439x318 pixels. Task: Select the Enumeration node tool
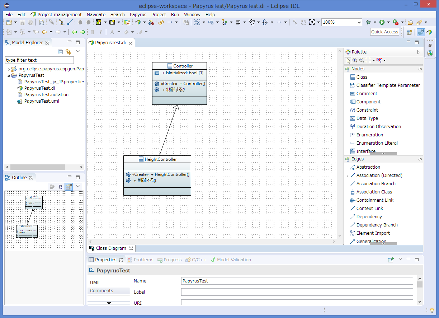369,135
